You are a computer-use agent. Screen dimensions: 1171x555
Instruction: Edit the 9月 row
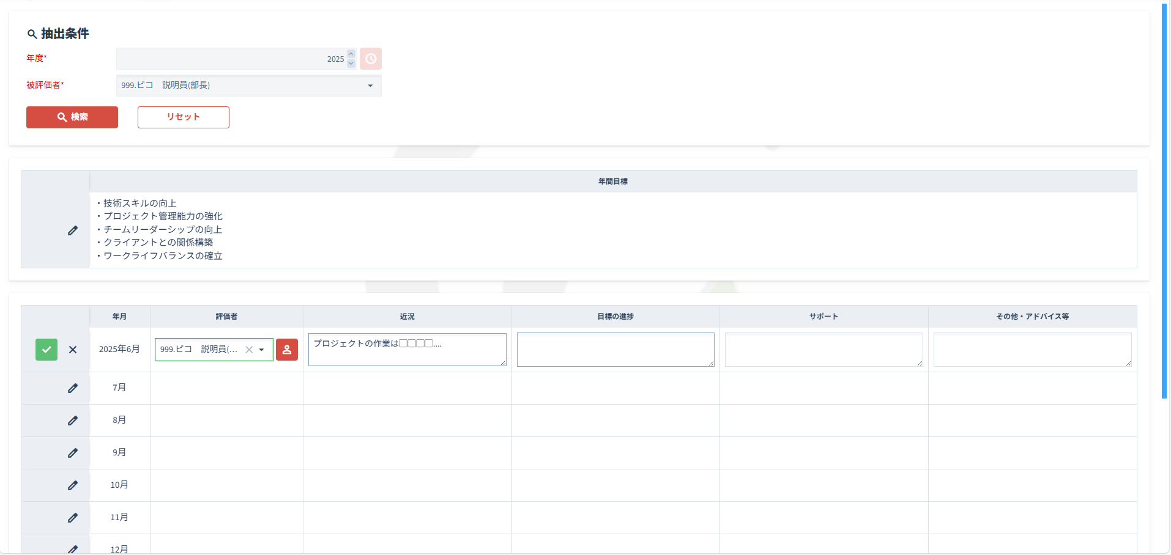(x=73, y=453)
